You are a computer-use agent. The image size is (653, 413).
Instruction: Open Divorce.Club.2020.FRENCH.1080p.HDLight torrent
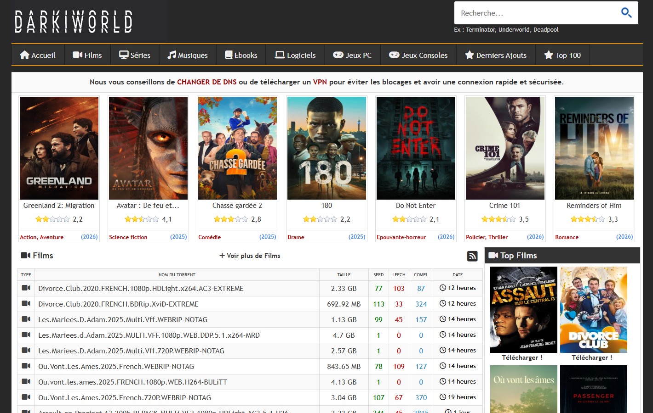(141, 289)
